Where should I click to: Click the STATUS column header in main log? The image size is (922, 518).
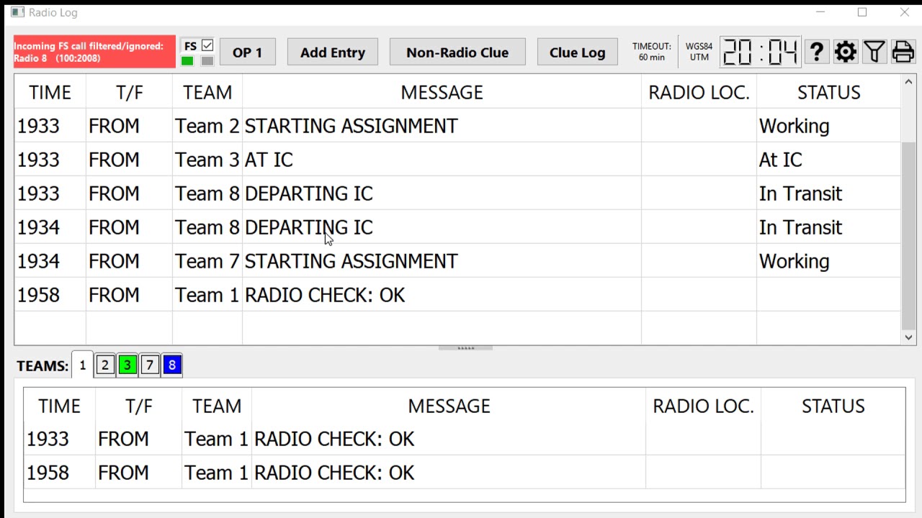[828, 92]
